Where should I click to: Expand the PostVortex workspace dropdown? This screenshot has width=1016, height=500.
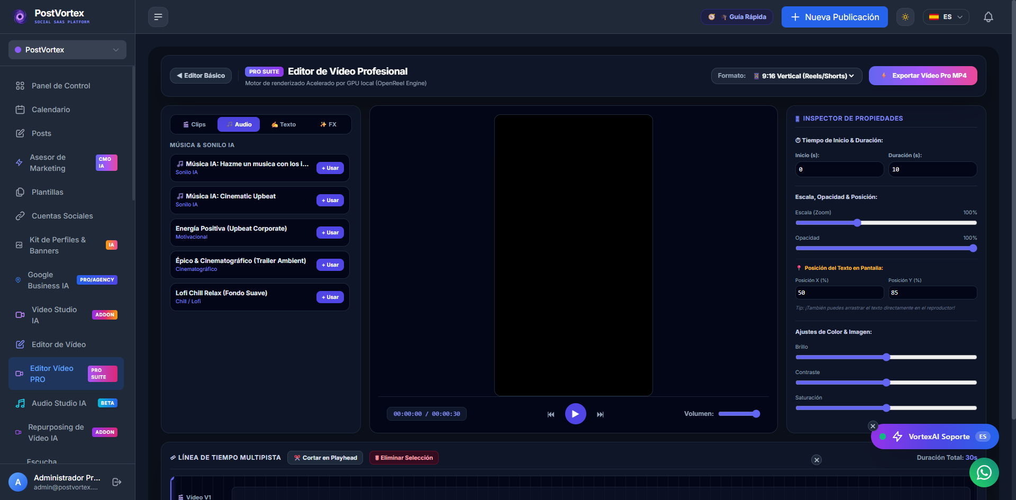67,50
